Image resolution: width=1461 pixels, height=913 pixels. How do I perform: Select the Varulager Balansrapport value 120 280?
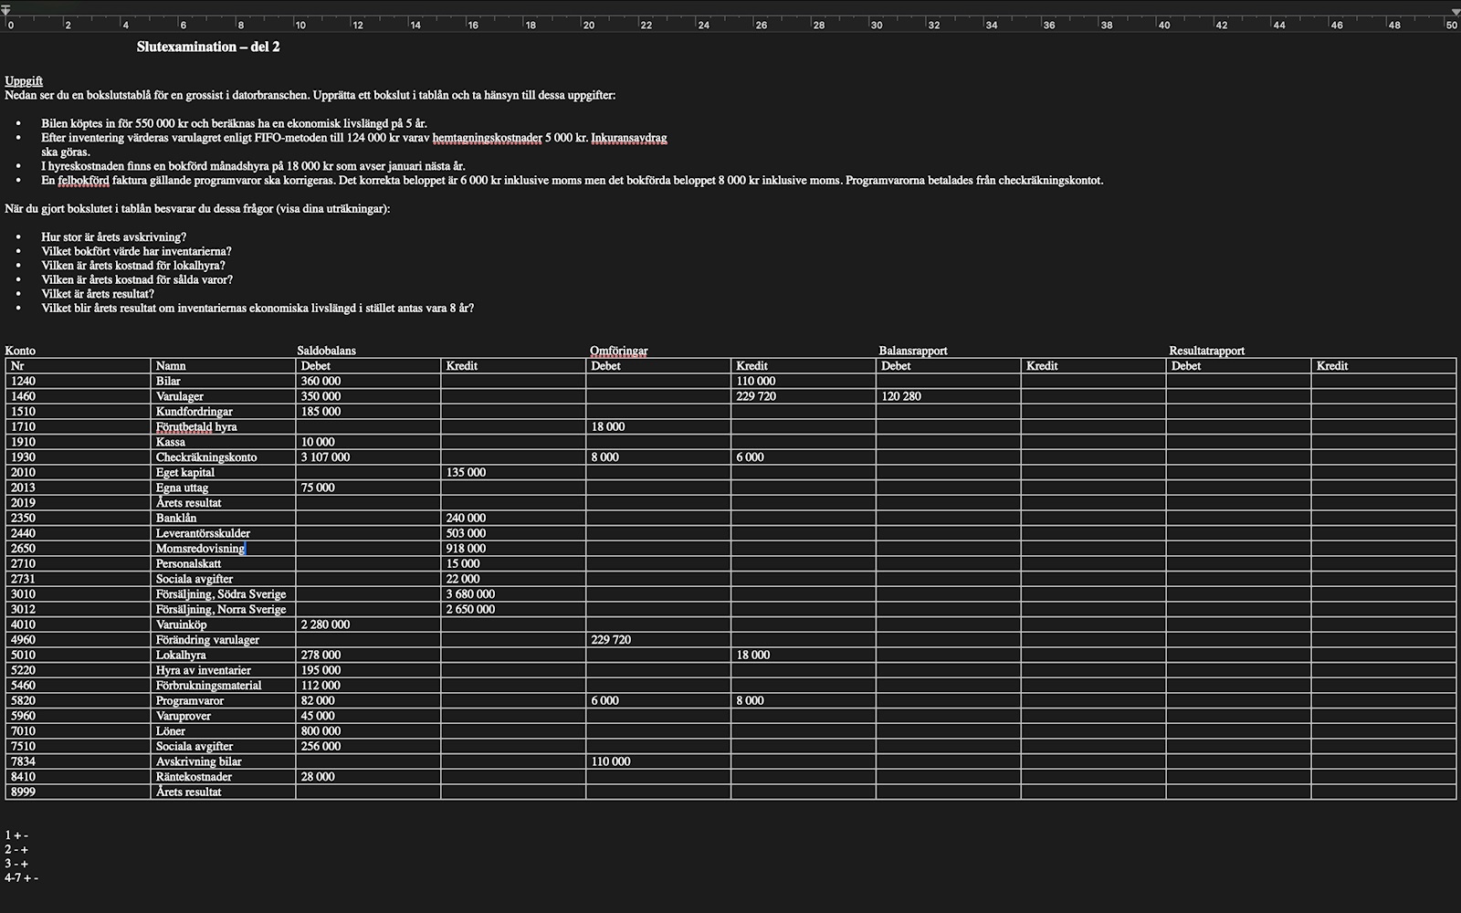901,396
